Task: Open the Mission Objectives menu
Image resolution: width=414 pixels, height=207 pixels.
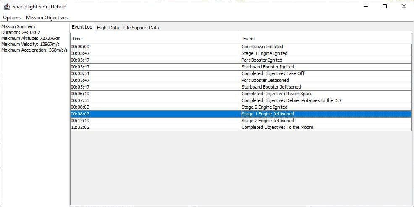Action: (x=47, y=18)
